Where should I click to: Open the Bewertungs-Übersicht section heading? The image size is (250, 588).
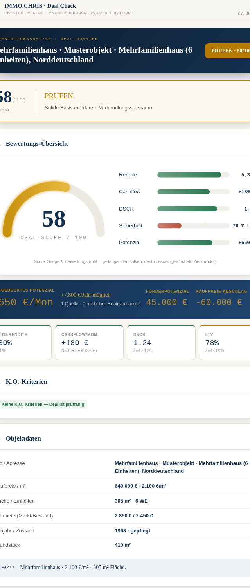[x=37, y=143]
